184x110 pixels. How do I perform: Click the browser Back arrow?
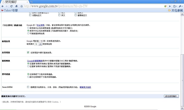point(2,6)
